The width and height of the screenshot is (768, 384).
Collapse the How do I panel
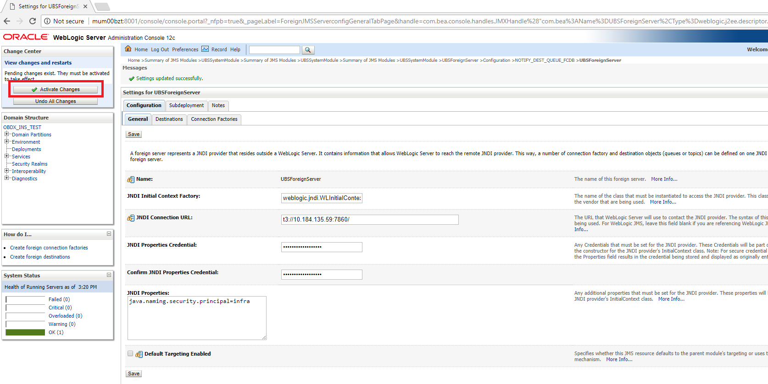pos(109,234)
